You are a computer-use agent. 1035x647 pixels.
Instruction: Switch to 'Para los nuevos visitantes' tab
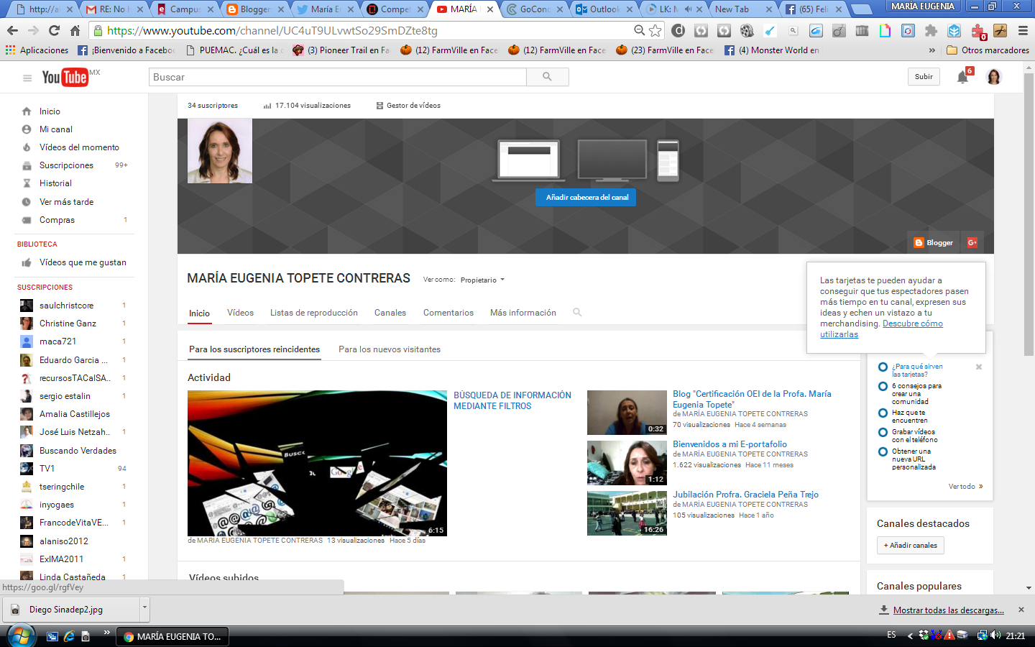tap(390, 349)
